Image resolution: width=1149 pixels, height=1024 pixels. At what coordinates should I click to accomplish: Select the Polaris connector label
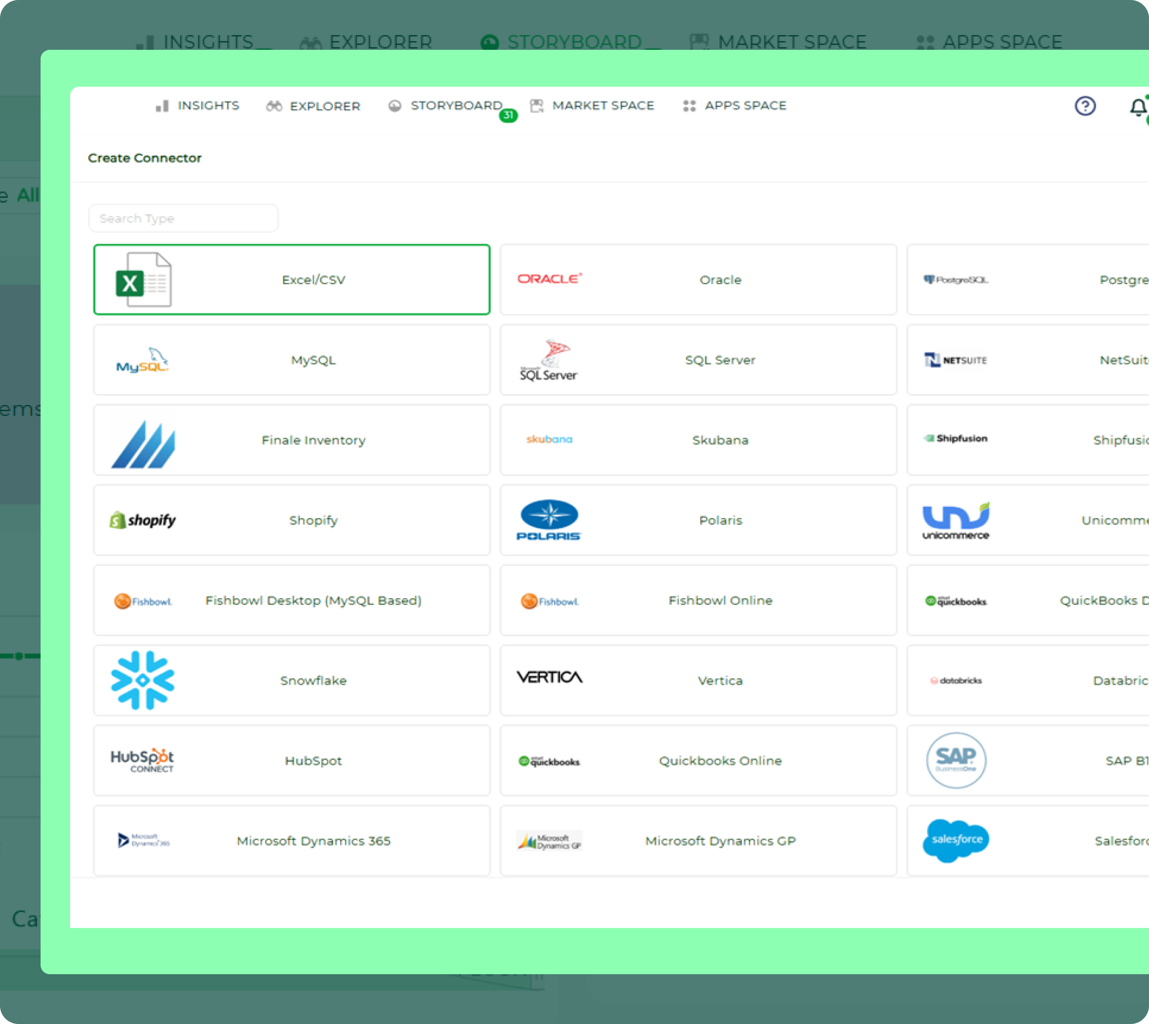(x=721, y=520)
